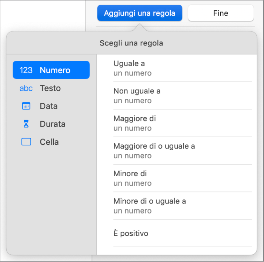This screenshot has width=264, height=262.
Task: Choose the Non uguale a rule
Action: [183, 95]
